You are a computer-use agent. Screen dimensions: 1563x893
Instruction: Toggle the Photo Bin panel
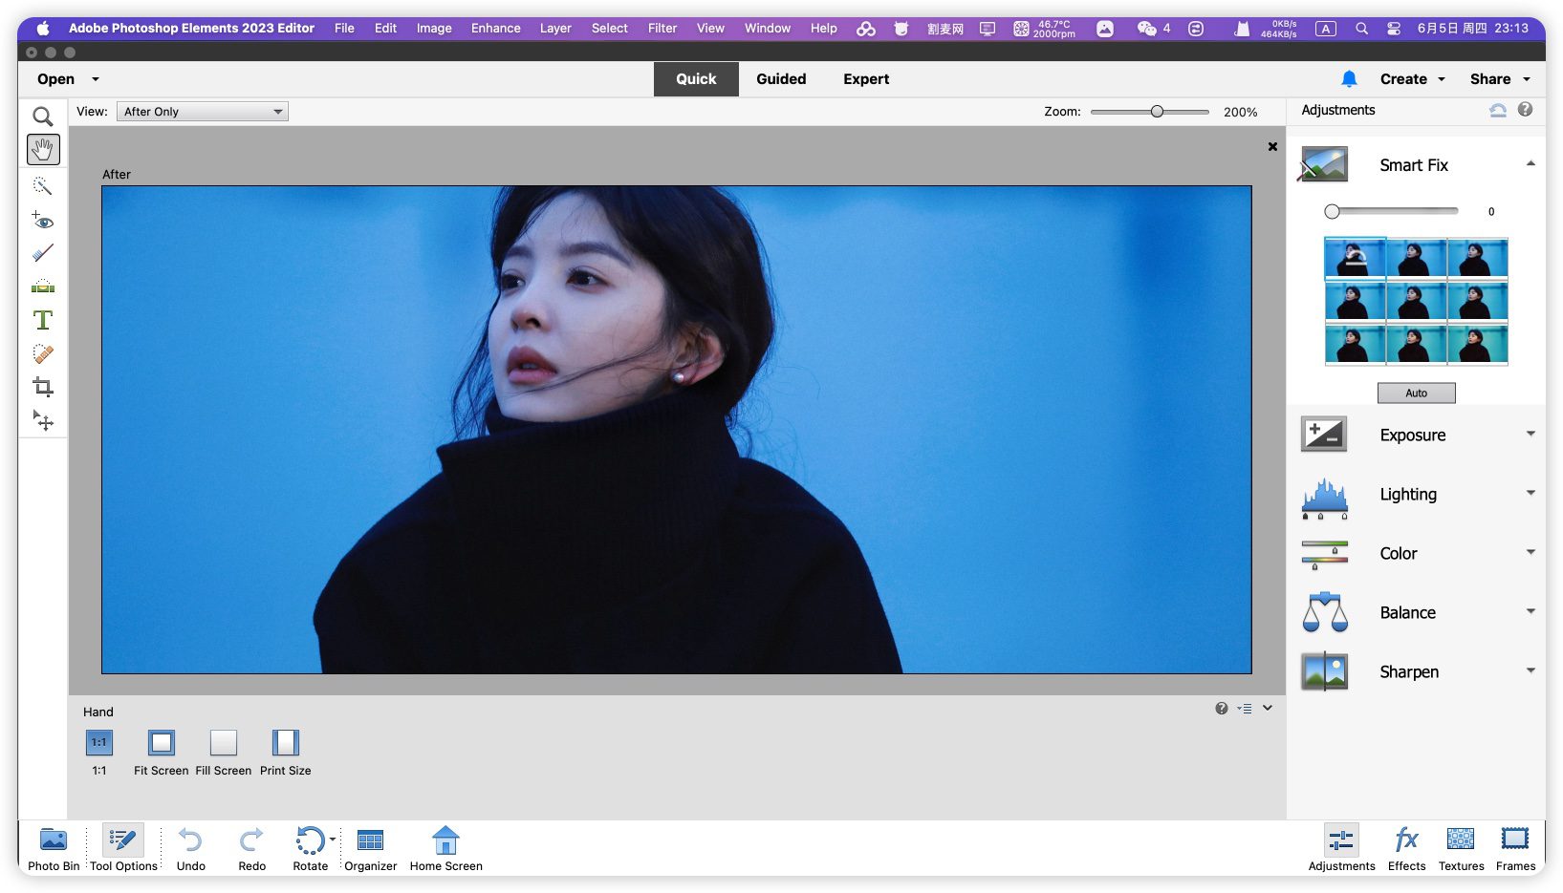54,847
